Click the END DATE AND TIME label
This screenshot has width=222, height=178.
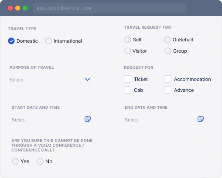(x=146, y=107)
